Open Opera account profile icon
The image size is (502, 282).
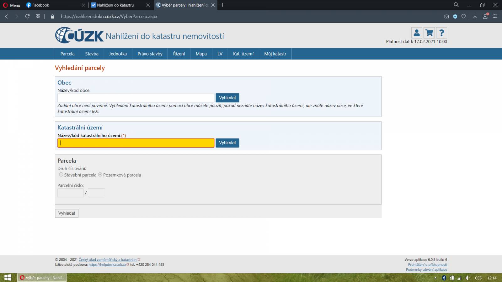coord(485,16)
